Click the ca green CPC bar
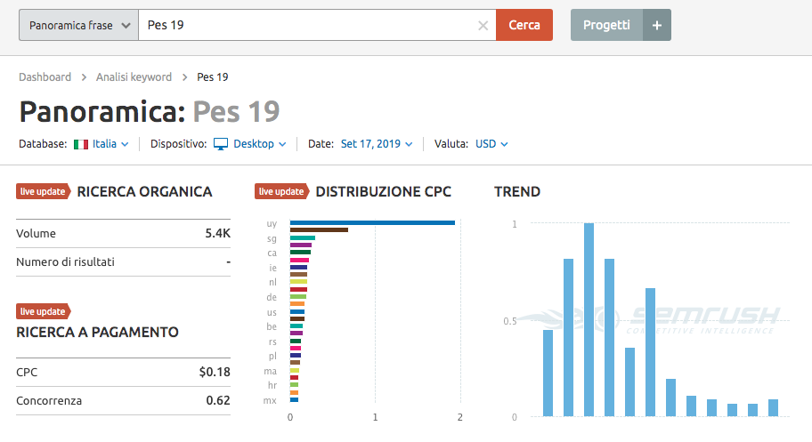812x442 pixels. pos(300,252)
